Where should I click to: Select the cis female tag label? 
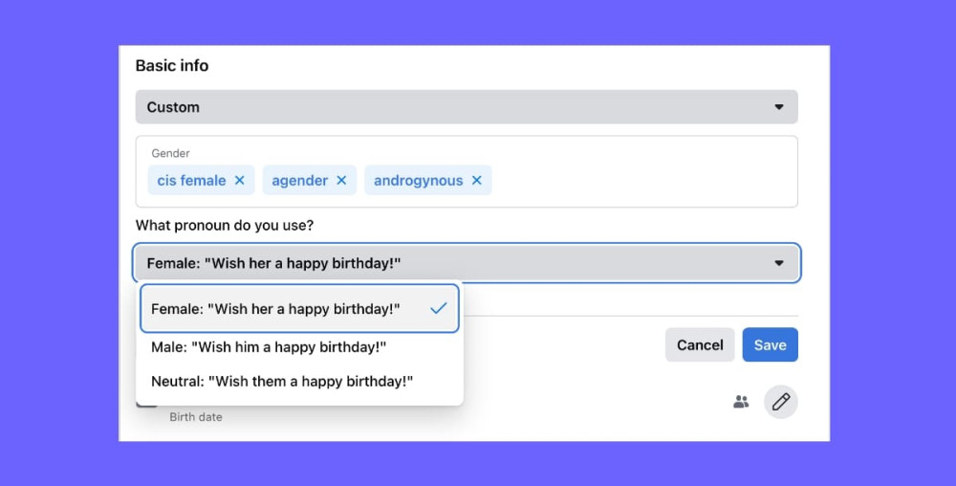click(x=192, y=181)
